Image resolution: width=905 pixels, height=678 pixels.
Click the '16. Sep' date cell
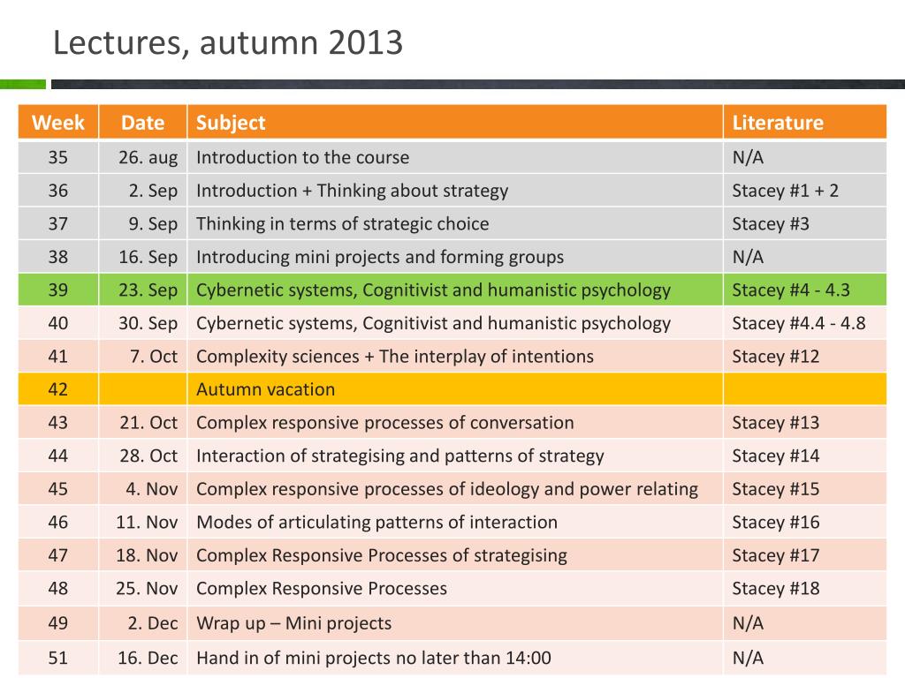coord(142,257)
